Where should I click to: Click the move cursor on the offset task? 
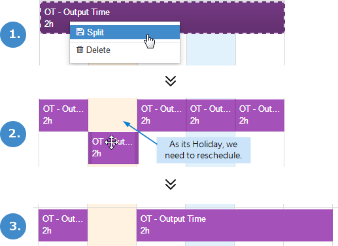[111, 142]
